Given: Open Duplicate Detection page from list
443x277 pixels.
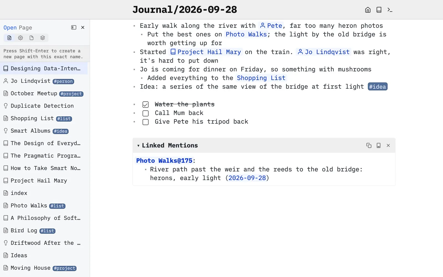Looking at the screenshot, I should pos(44,106).
